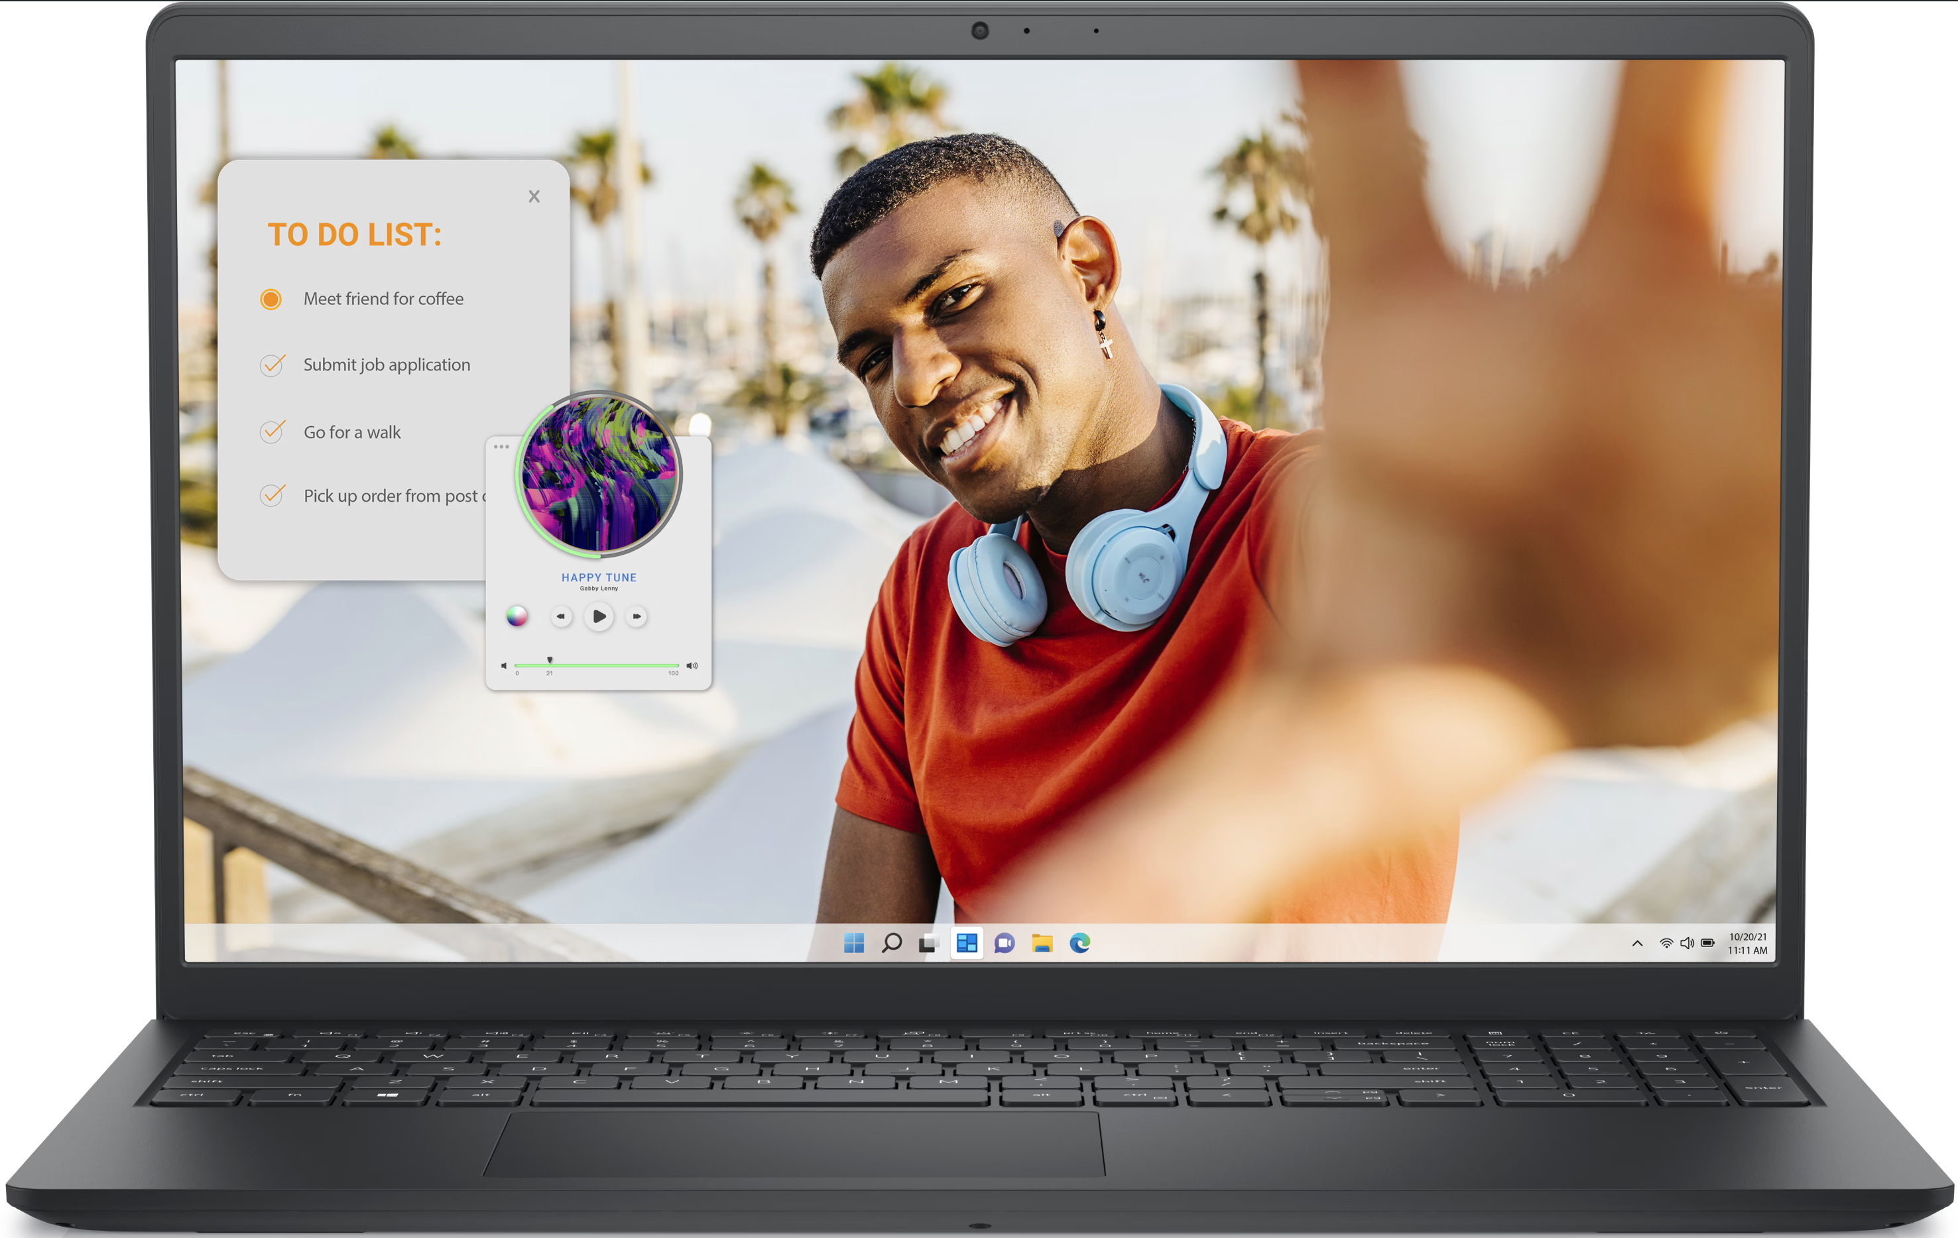Viewport: 1958px width, 1238px height.
Task: Click the skip backward button
Action: tap(561, 616)
